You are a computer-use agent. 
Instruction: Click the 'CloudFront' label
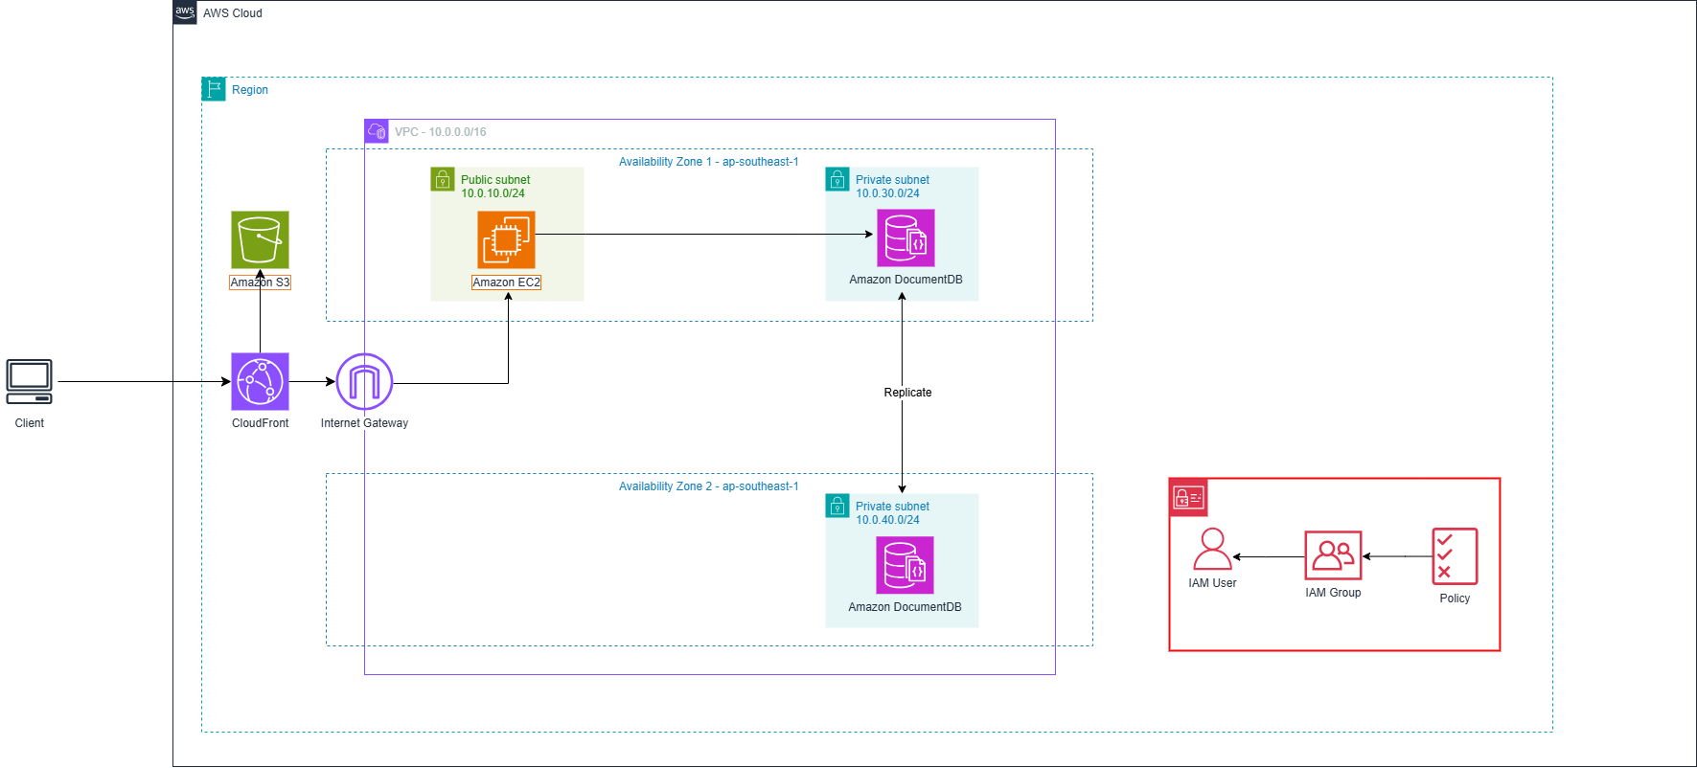tap(260, 423)
